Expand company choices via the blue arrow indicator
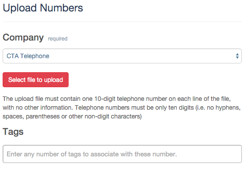Viewport: 248px width, 170px height. 237,56
